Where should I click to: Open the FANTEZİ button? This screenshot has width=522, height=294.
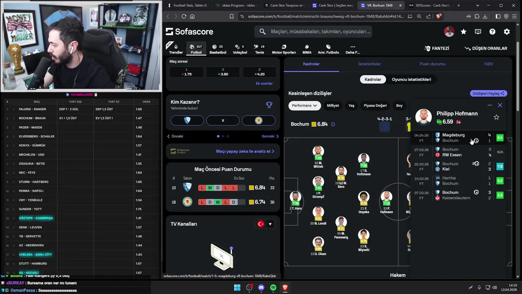437,48
